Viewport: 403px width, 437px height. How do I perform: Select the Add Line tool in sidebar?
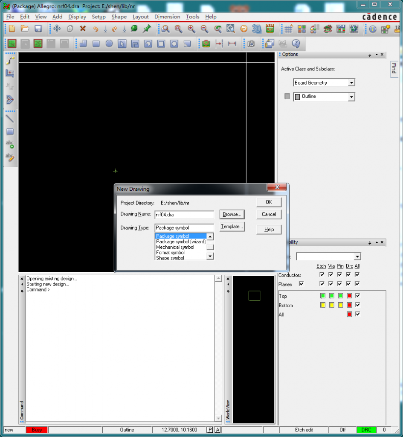[x=10, y=119]
